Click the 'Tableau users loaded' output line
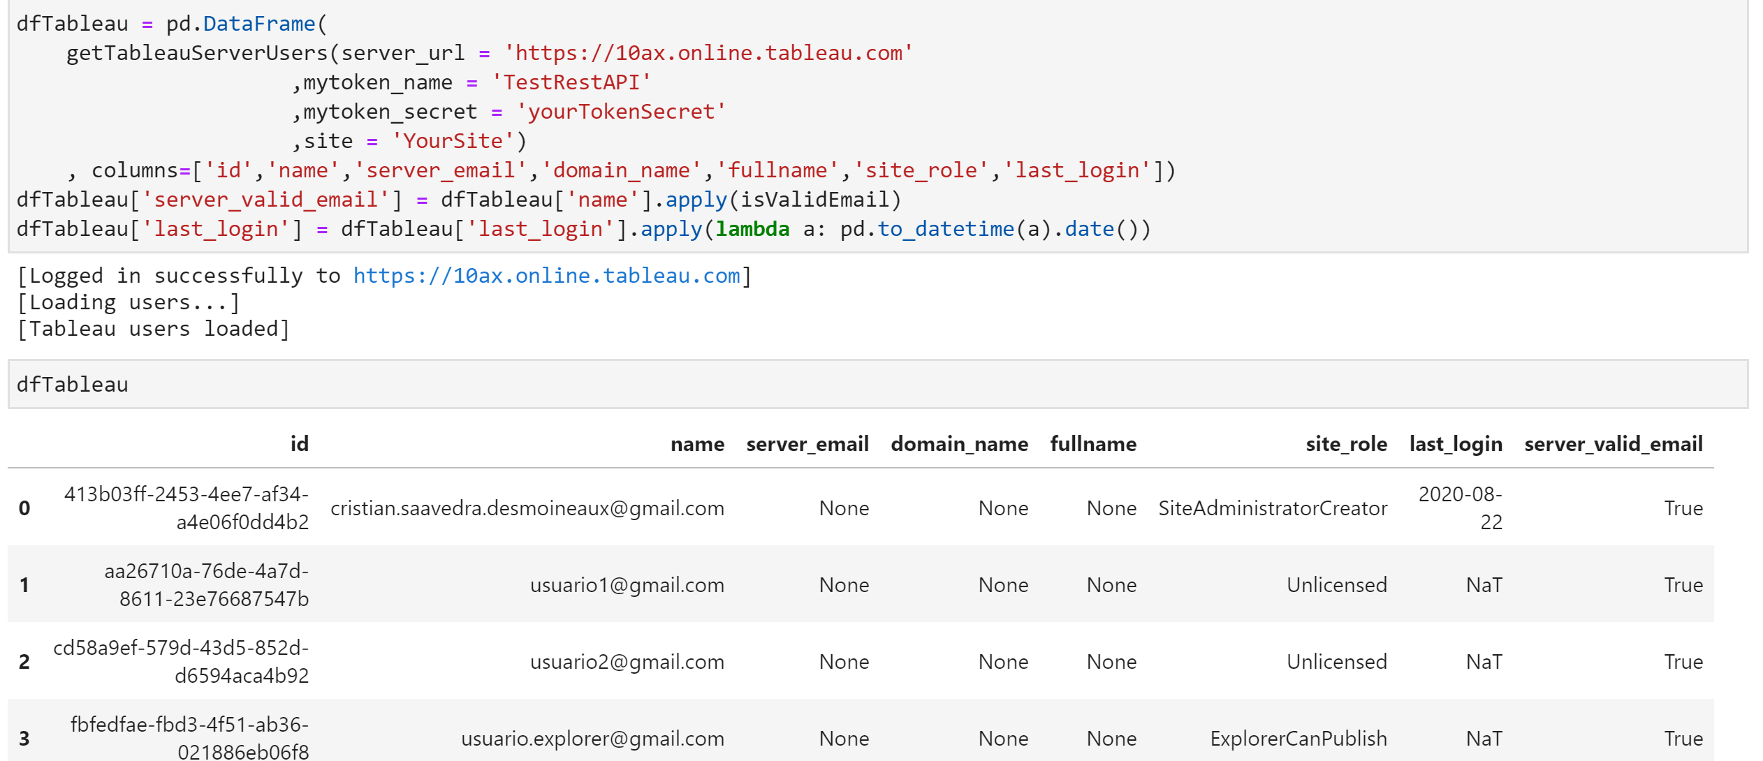Screen dimensions: 1763x761 (x=152, y=329)
